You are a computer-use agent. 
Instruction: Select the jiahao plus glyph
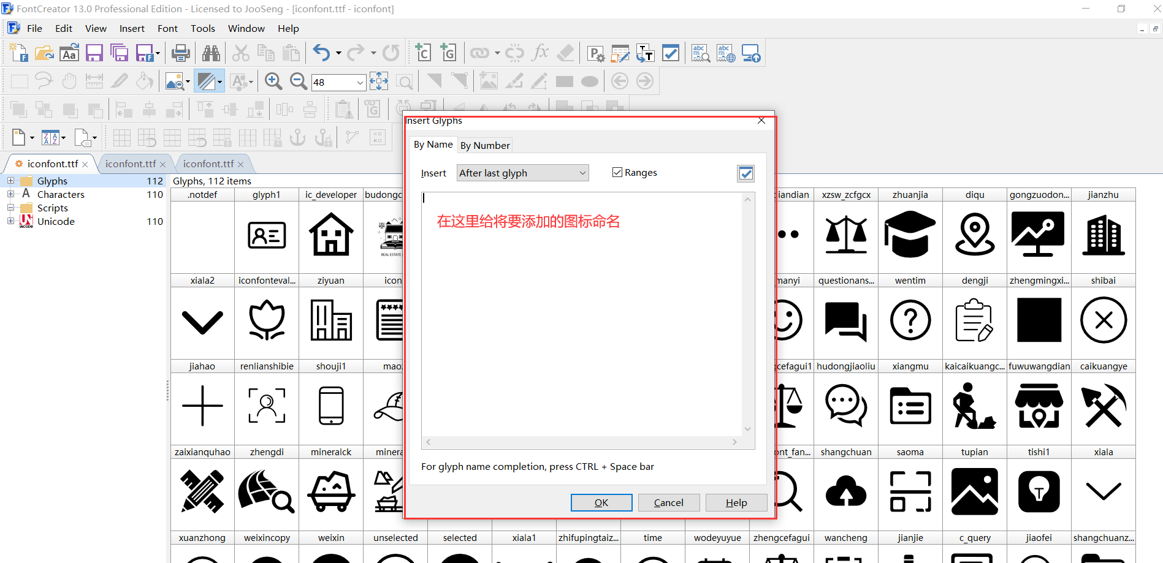click(x=202, y=405)
